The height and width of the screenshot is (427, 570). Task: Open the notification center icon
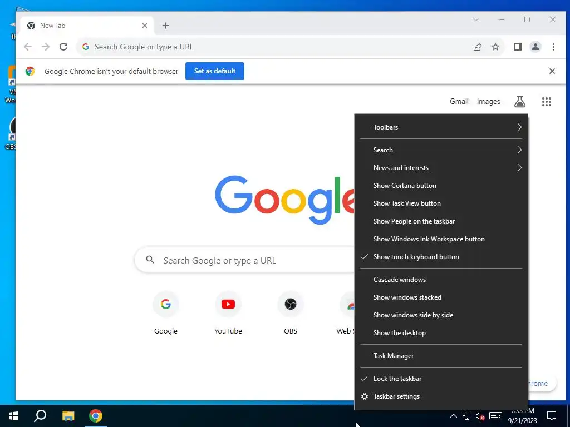tap(552, 416)
